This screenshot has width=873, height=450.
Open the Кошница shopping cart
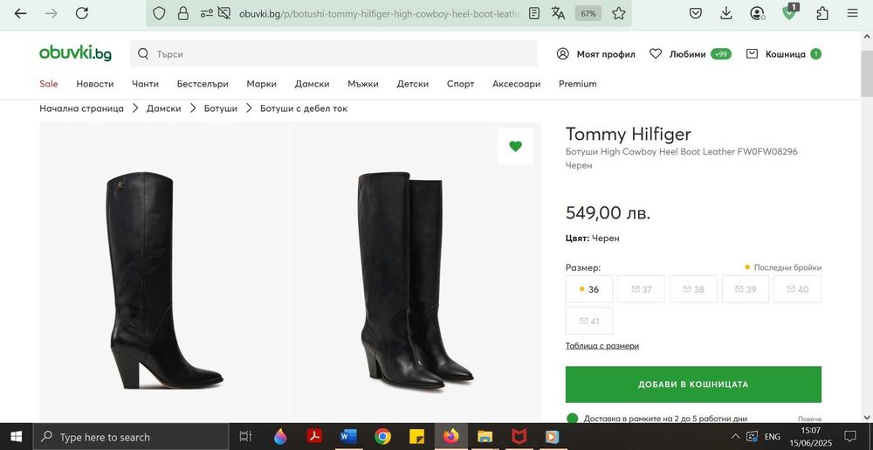click(x=783, y=54)
